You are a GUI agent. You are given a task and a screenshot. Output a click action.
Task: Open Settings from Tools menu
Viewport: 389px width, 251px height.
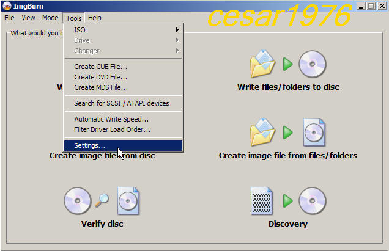pyautogui.click(x=124, y=145)
